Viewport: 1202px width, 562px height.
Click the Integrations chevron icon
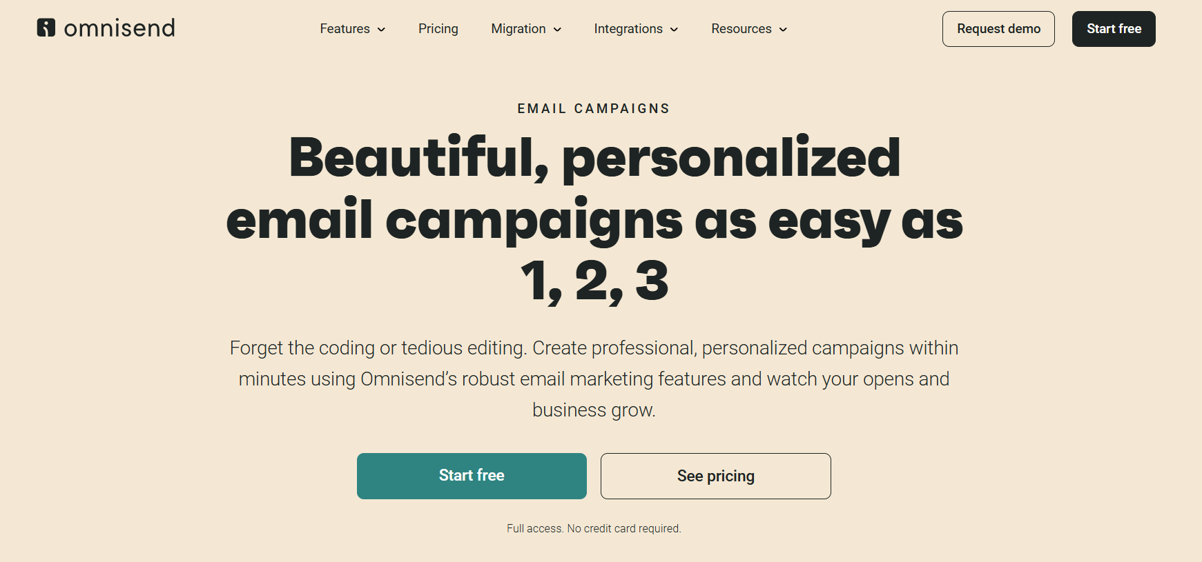pos(673,30)
